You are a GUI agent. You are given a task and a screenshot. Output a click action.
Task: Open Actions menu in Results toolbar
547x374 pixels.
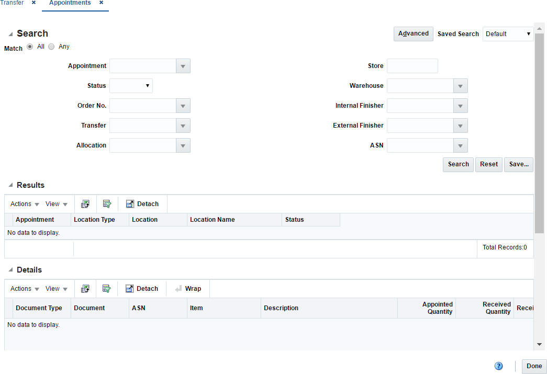[x=25, y=204]
